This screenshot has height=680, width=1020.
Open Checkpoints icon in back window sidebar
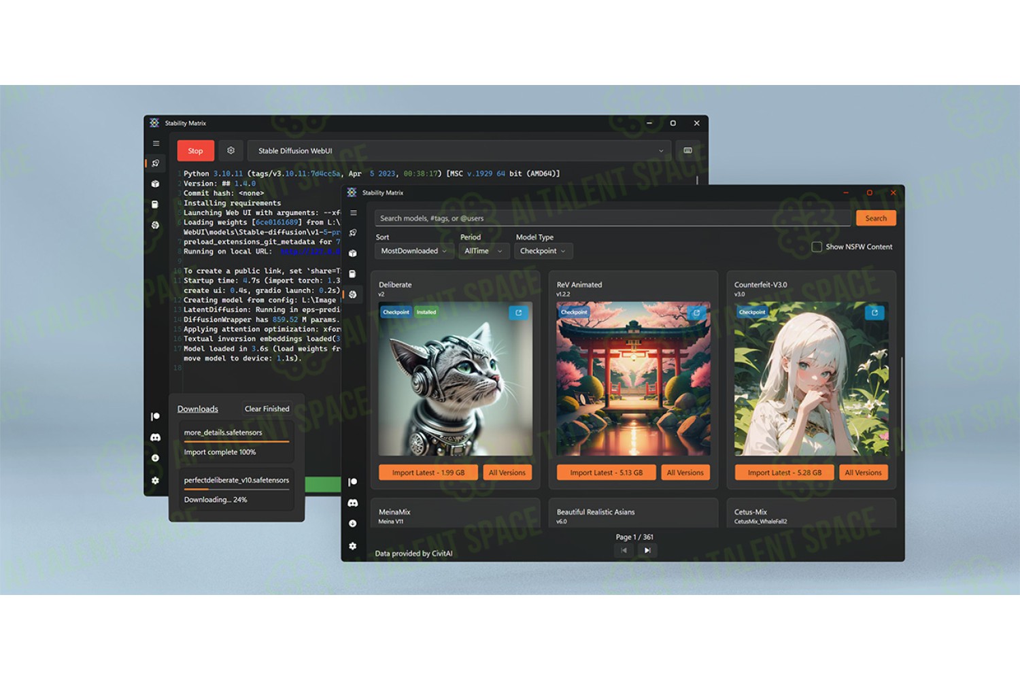pos(156,204)
